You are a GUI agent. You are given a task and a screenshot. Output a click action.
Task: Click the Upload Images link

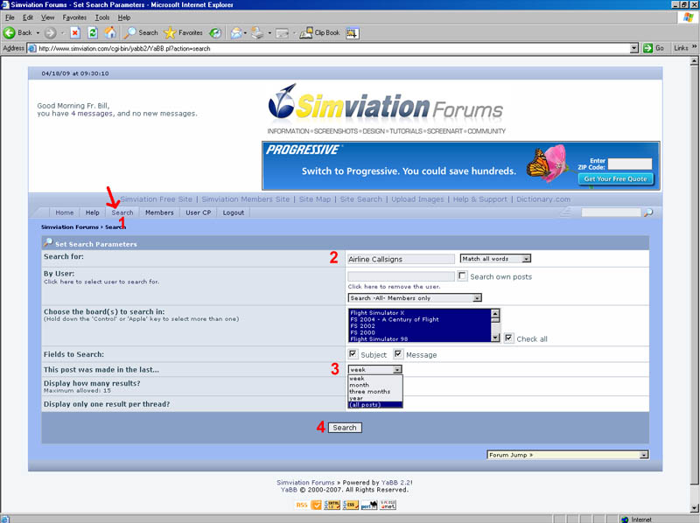coord(416,199)
